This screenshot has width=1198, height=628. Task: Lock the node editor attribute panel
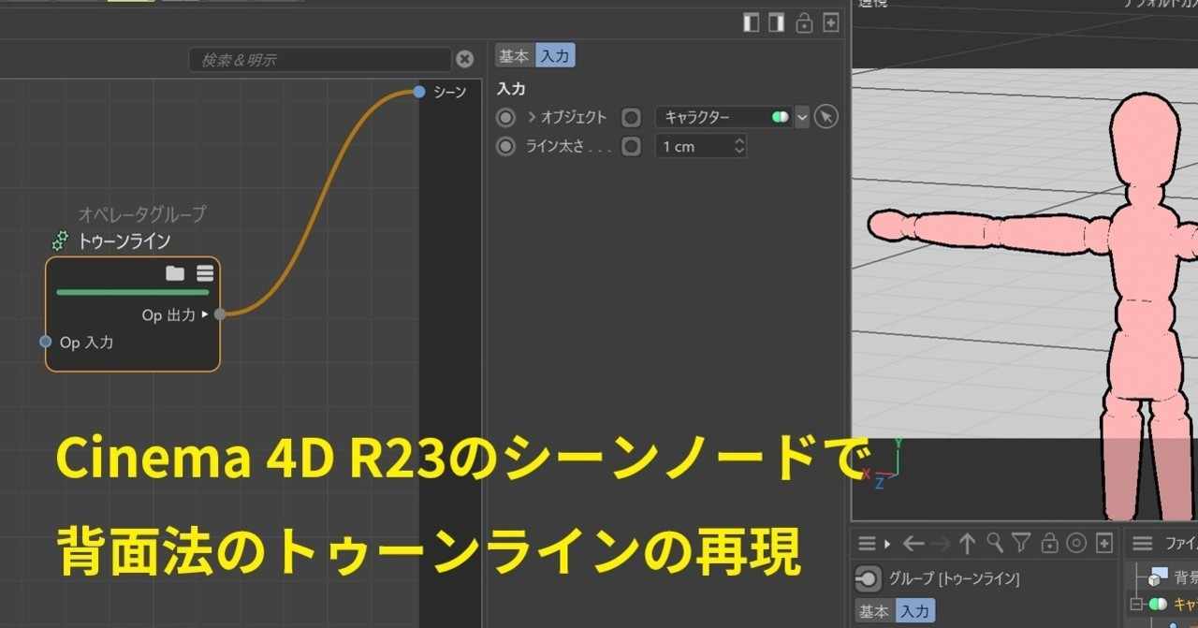tap(804, 22)
